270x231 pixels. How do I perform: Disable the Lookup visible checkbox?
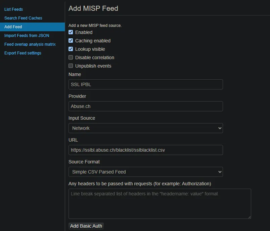tap(71, 49)
